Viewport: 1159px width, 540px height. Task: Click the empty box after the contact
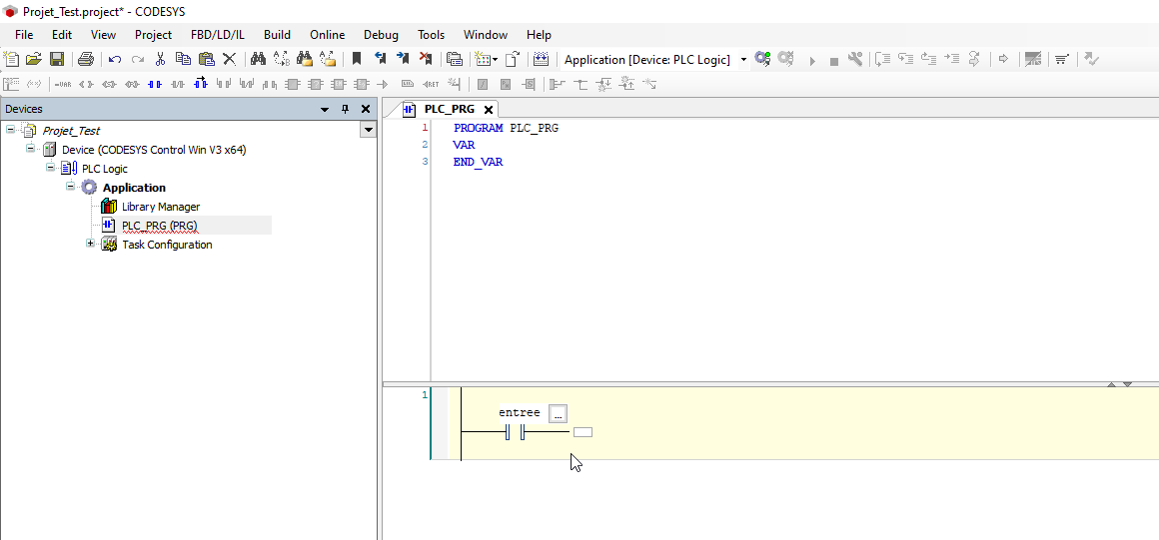582,432
